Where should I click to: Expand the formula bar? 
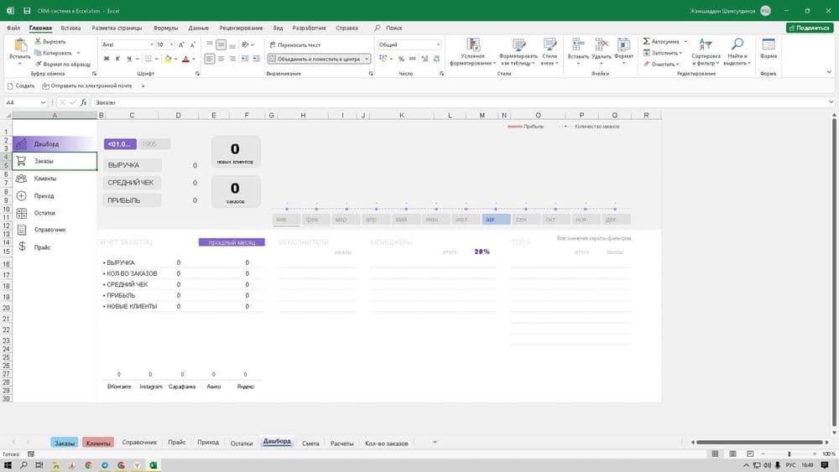(x=831, y=102)
